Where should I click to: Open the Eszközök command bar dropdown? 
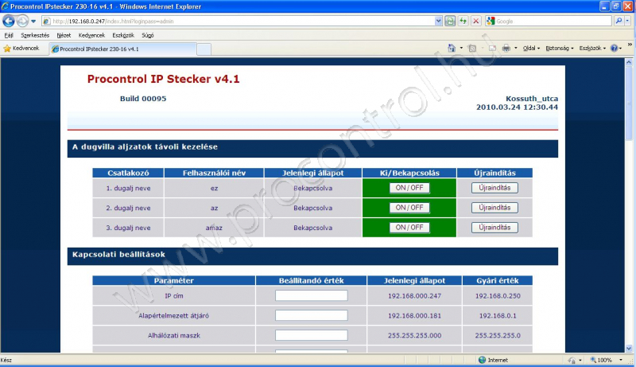coord(592,48)
